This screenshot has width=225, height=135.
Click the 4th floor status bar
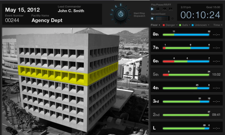pos(186,88)
